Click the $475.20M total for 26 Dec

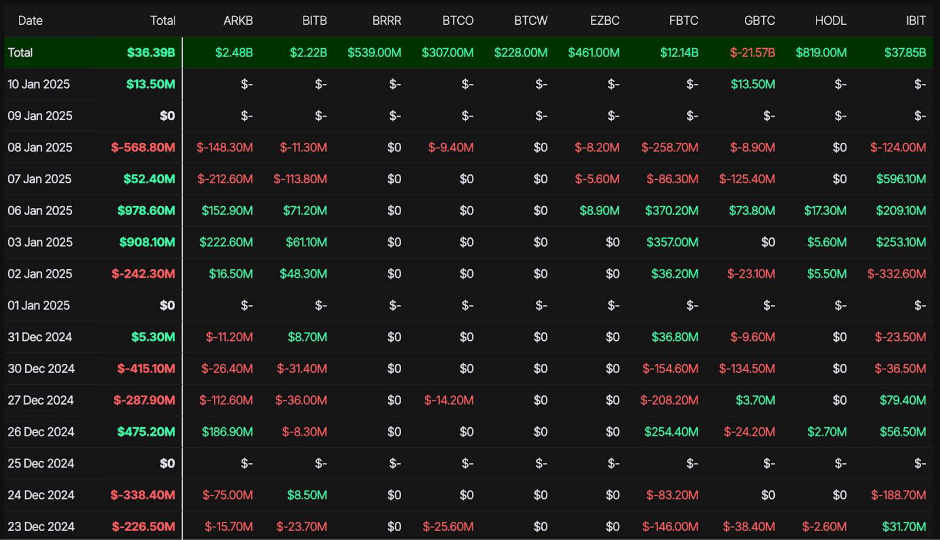pyautogui.click(x=146, y=432)
